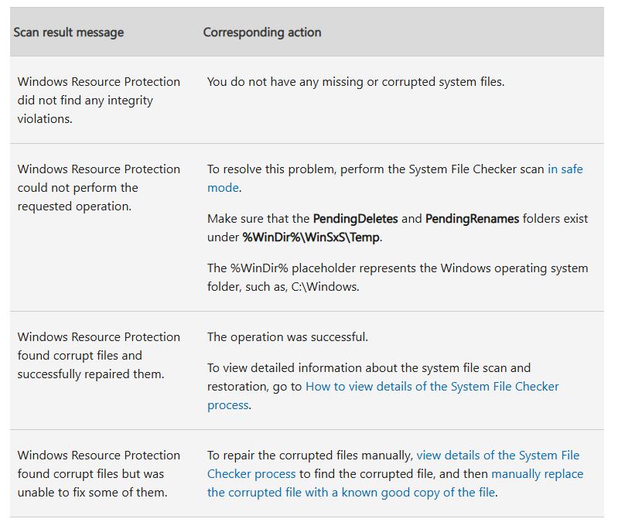The height and width of the screenshot is (529, 625).
Task: Click the "Corresponding action" column header
Action: tap(262, 32)
